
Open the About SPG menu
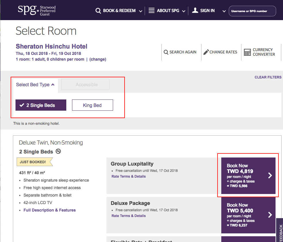coord(168,11)
